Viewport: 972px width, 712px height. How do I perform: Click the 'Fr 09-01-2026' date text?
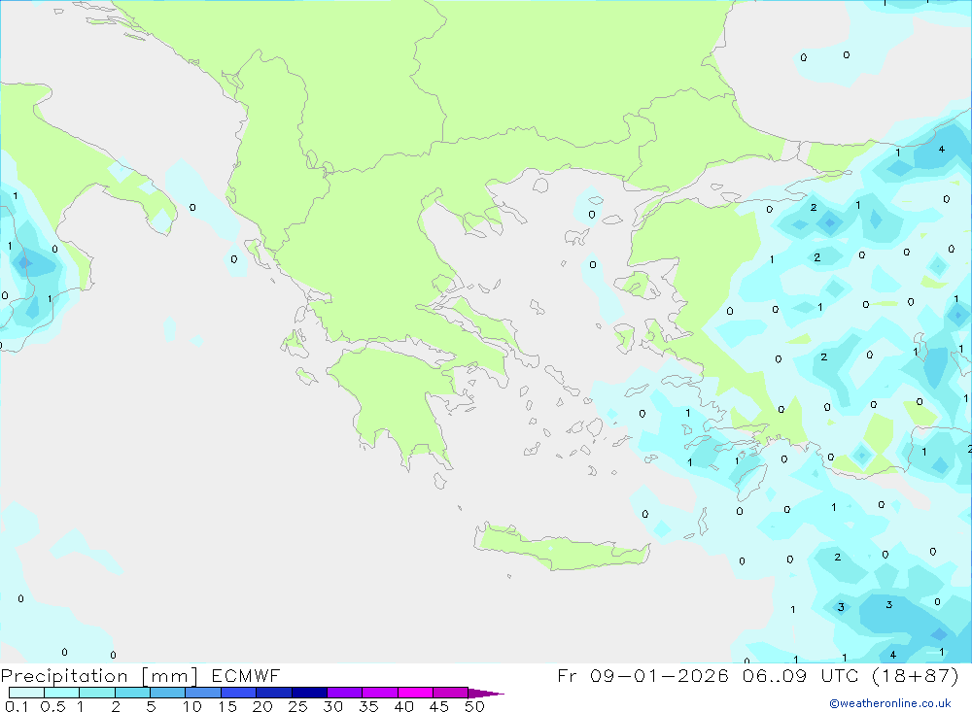click(642, 675)
